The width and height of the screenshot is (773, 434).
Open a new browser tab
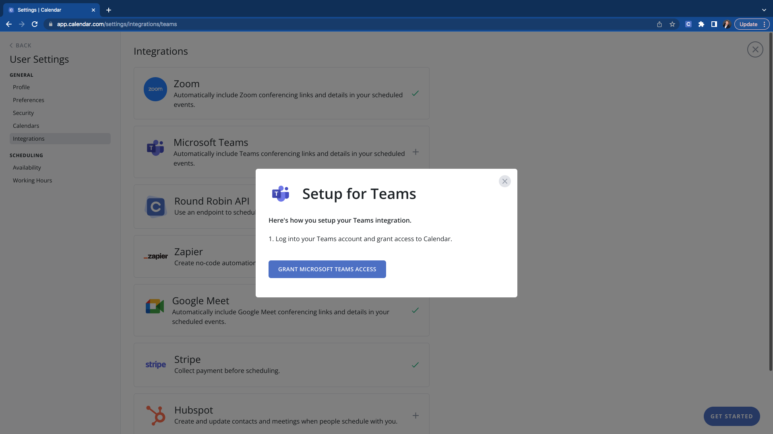click(x=109, y=10)
